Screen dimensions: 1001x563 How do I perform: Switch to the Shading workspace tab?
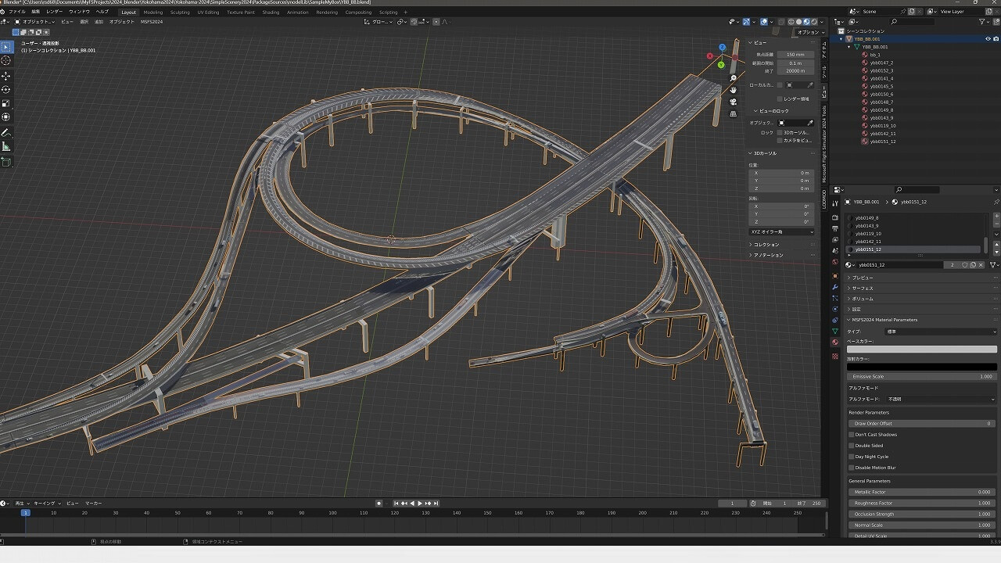[271, 13]
